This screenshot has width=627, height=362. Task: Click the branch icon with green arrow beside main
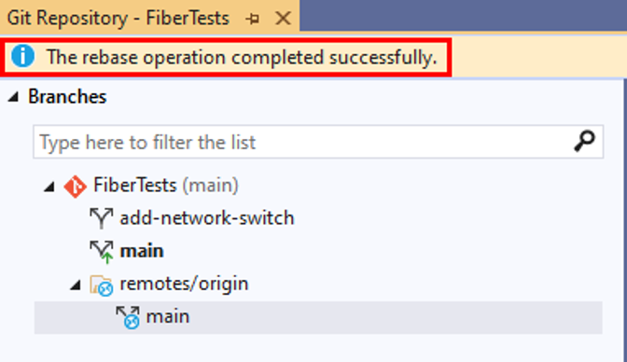pyautogui.click(x=102, y=252)
